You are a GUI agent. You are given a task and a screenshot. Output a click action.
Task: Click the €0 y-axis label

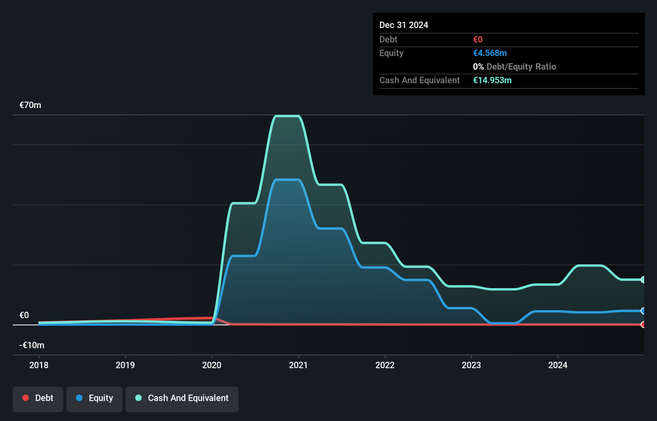pos(24,315)
